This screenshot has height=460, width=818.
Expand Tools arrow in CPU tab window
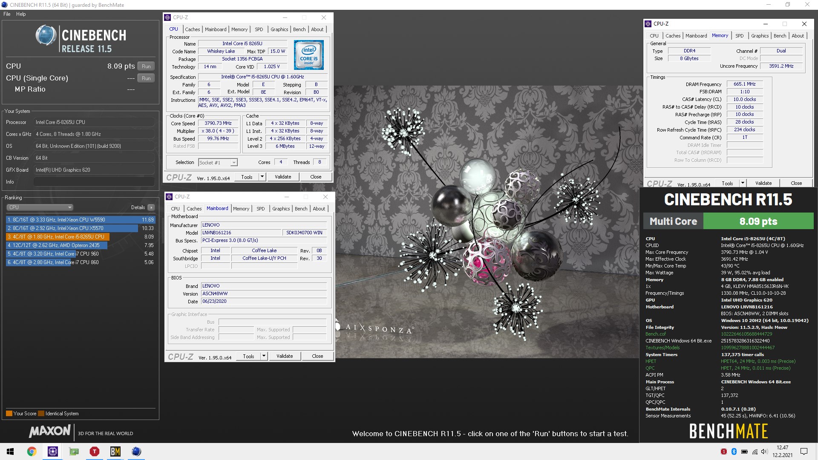(262, 177)
